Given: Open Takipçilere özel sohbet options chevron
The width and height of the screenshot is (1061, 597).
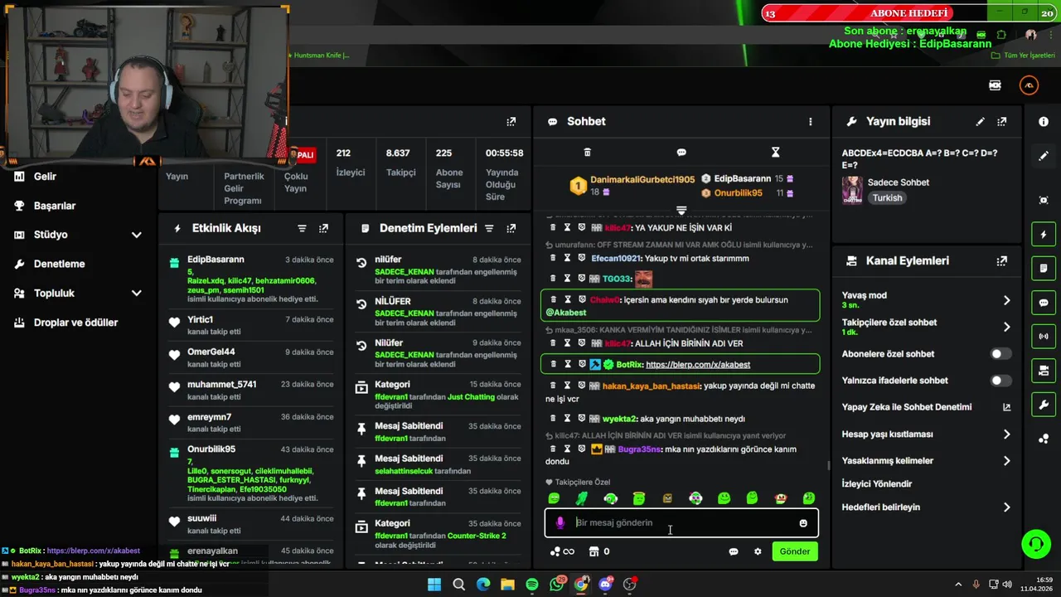Looking at the screenshot, I should pyautogui.click(x=1007, y=327).
